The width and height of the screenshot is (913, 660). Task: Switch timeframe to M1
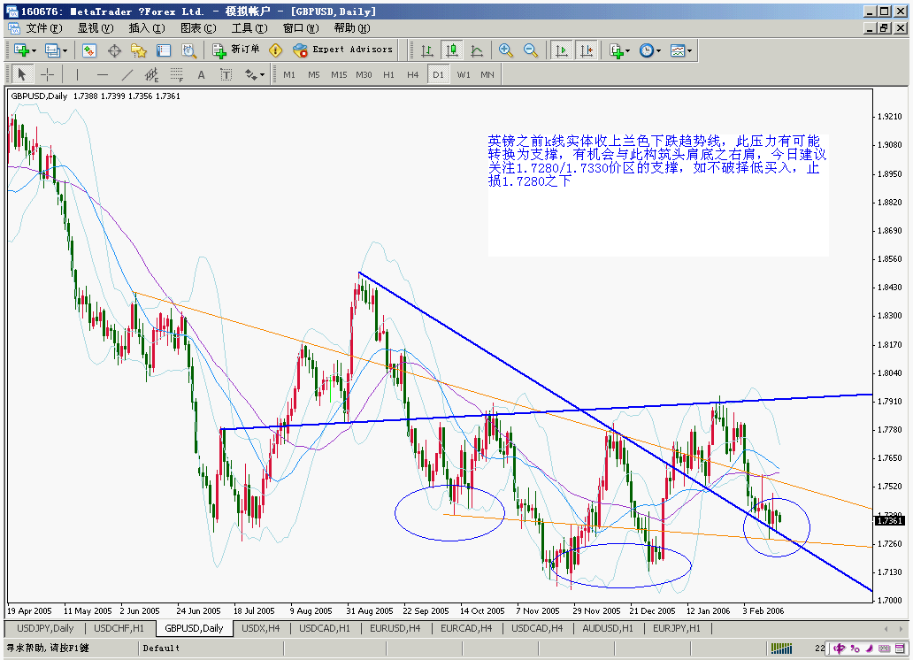(289, 74)
